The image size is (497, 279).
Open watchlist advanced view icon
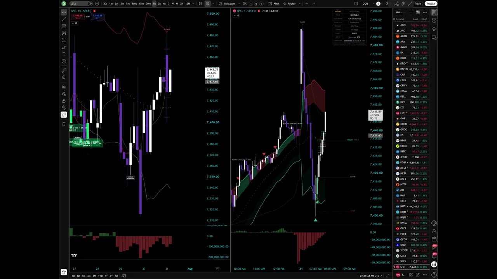[418, 12]
